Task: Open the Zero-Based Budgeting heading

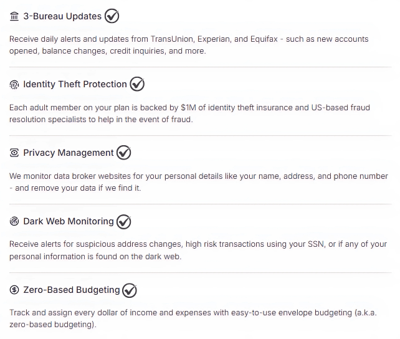Action: [72, 290]
